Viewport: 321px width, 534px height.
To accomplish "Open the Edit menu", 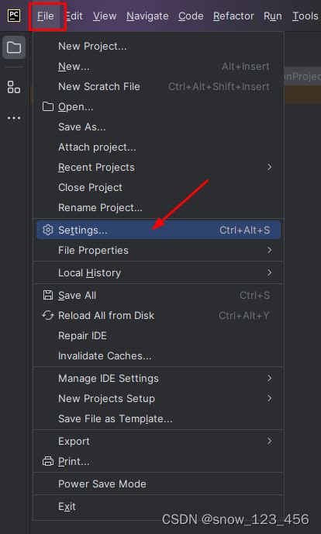I will tap(74, 16).
